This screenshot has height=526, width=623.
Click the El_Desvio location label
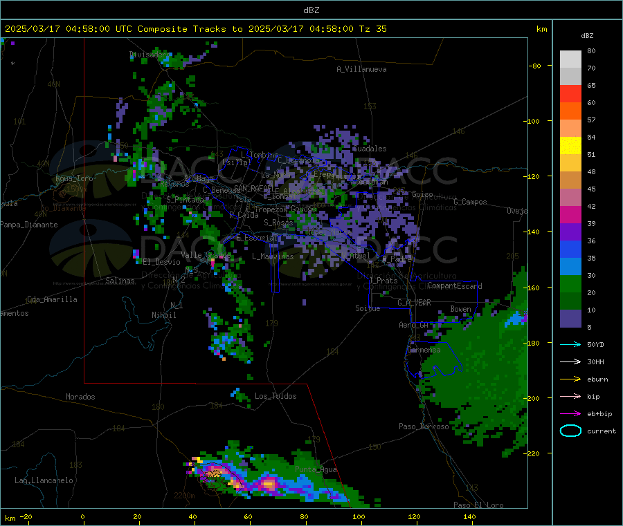tap(162, 262)
